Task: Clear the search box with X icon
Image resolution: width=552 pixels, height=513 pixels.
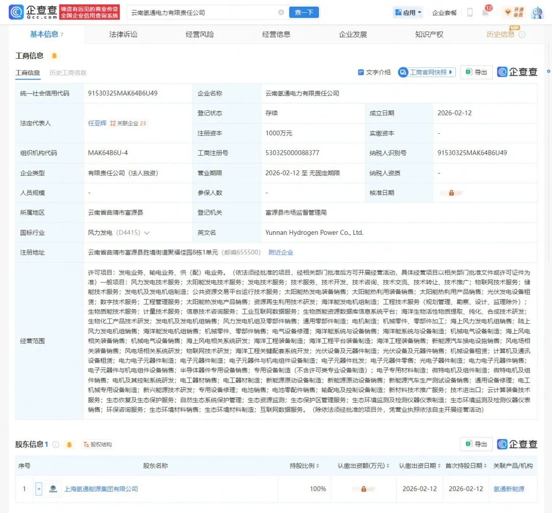Action: pos(281,12)
